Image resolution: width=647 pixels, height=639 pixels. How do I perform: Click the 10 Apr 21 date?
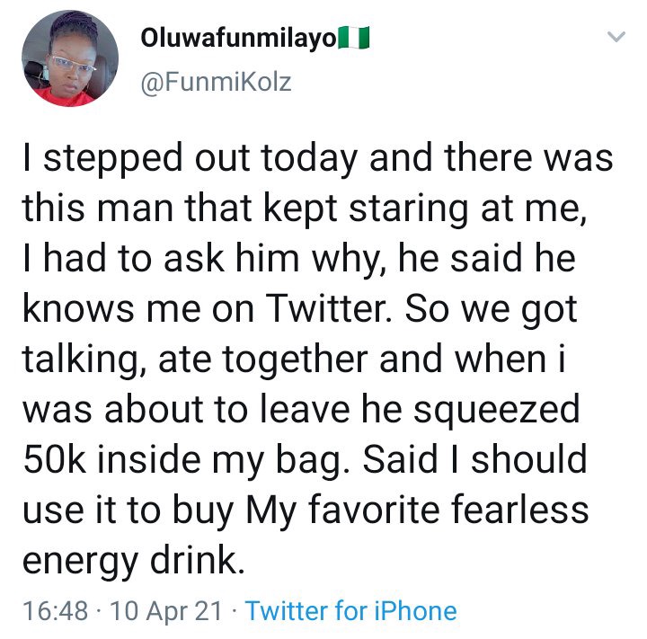[x=166, y=610]
